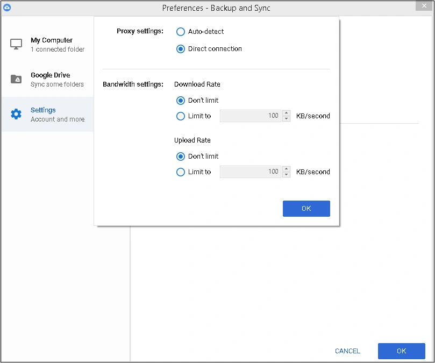The image size is (435, 363).
Task: Click the Download Rate KB/second input field
Action: 250,116
